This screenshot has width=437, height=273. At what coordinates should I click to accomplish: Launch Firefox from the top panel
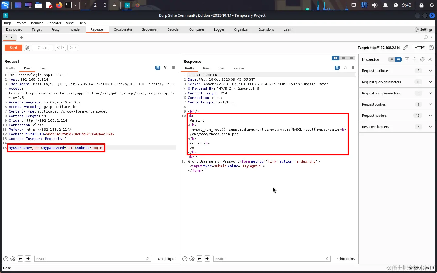[59, 5]
